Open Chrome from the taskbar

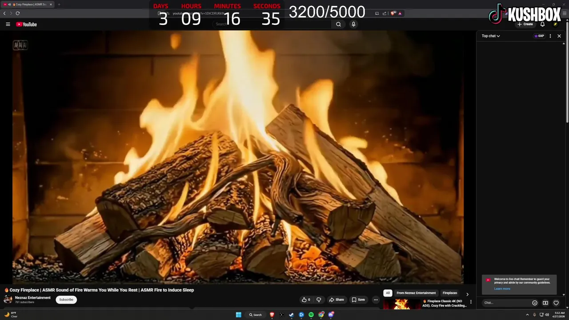pyautogui.click(x=321, y=315)
